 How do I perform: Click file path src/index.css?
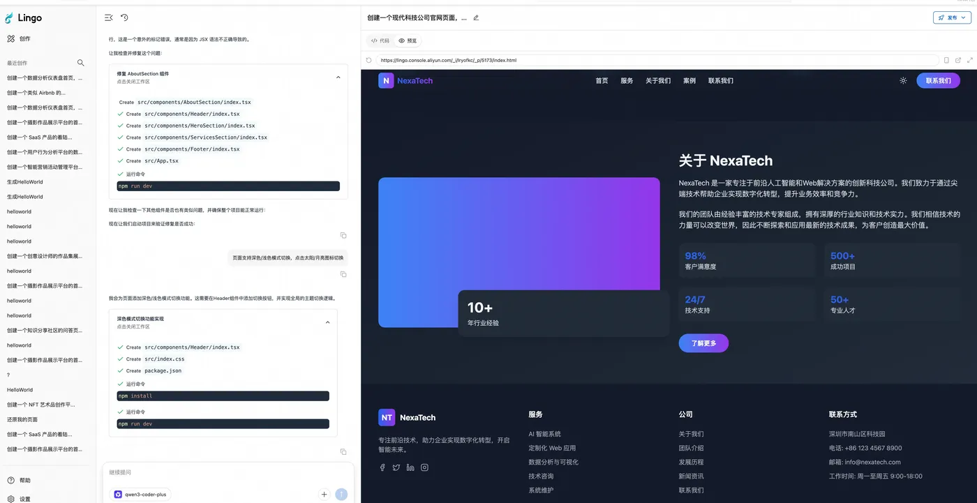click(x=165, y=359)
